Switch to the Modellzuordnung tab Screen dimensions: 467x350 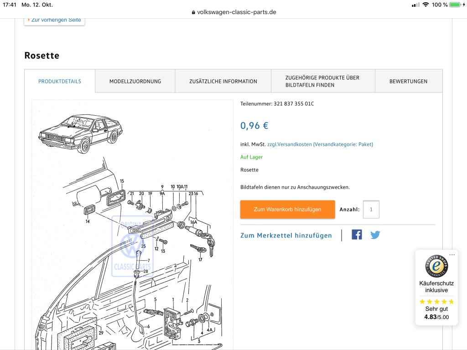[135, 81]
